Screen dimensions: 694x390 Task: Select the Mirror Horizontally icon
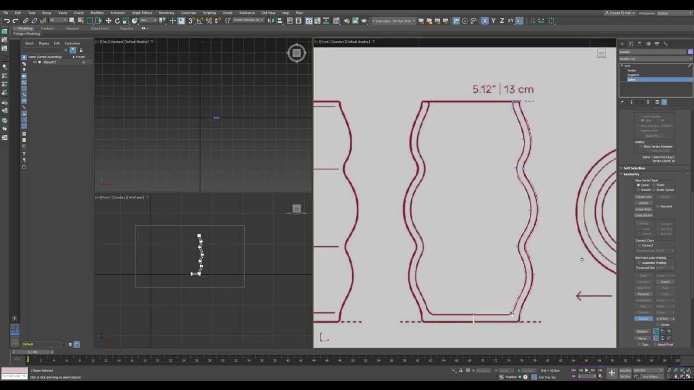(656, 338)
